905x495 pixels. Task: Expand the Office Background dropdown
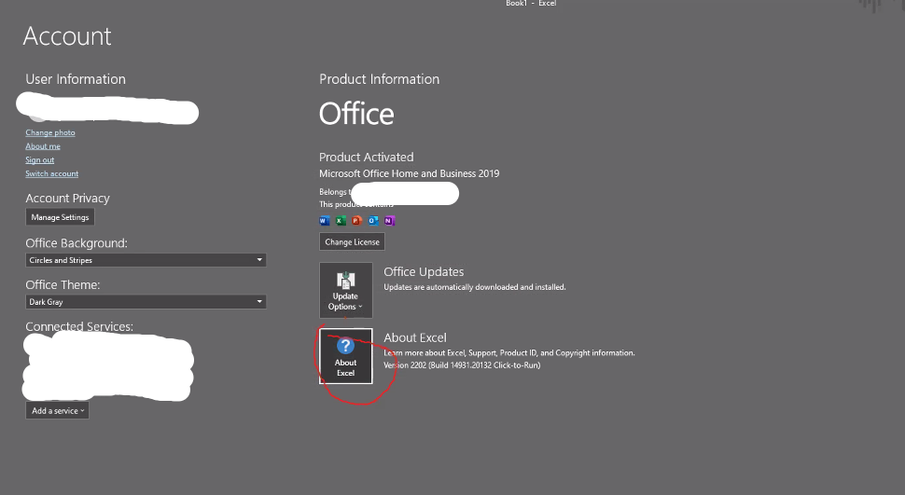146,260
